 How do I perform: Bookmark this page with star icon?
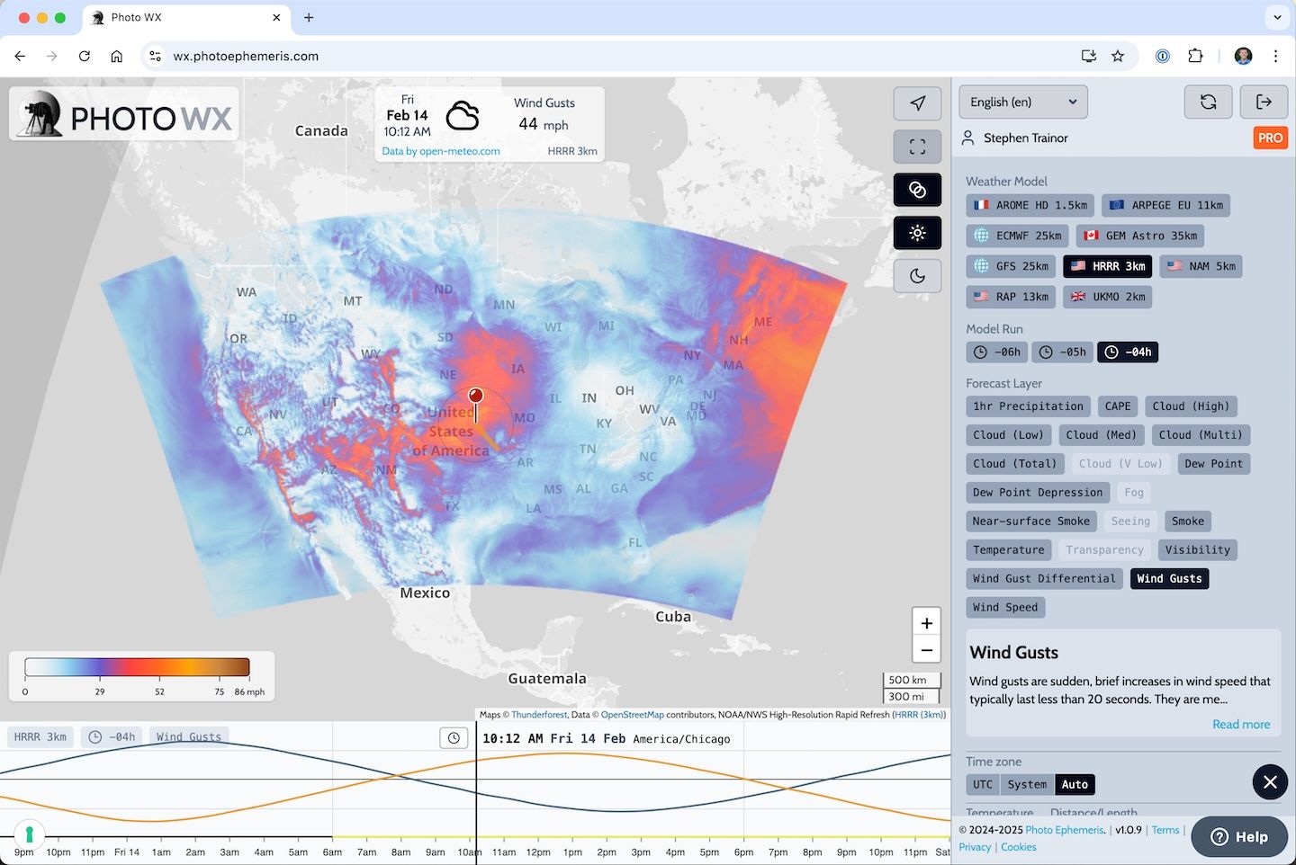pyautogui.click(x=1118, y=56)
